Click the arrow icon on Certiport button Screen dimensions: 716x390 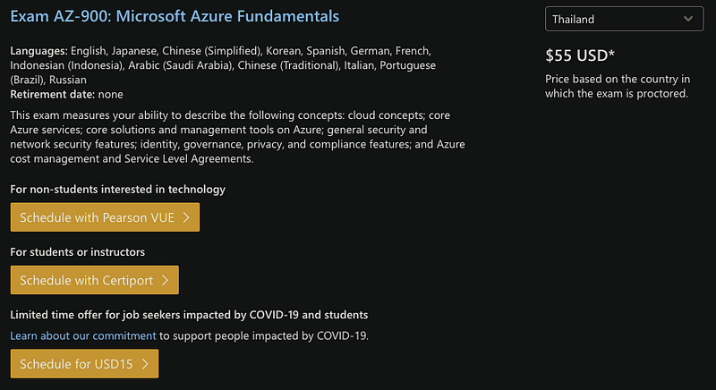pyautogui.click(x=166, y=280)
